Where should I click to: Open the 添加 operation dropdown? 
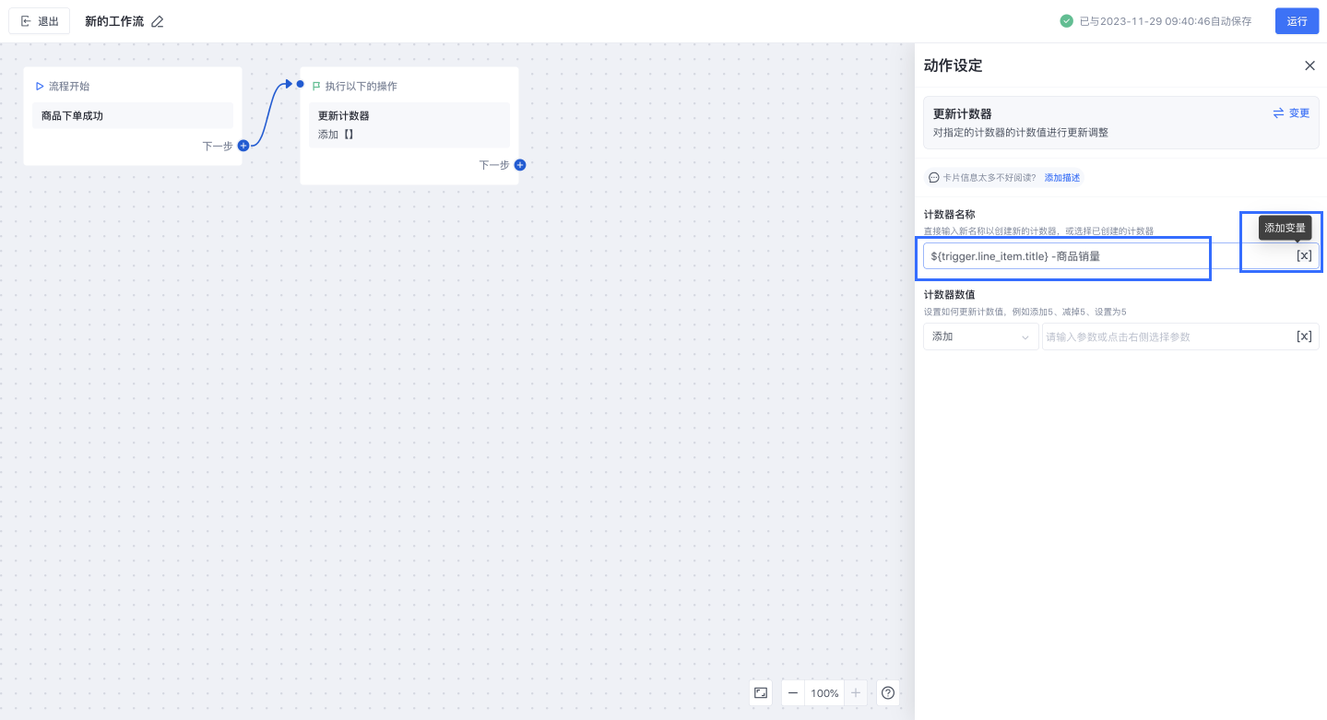pyautogui.click(x=980, y=336)
